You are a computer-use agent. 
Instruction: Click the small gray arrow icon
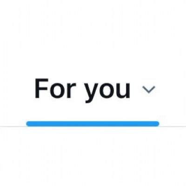coord(149,90)
